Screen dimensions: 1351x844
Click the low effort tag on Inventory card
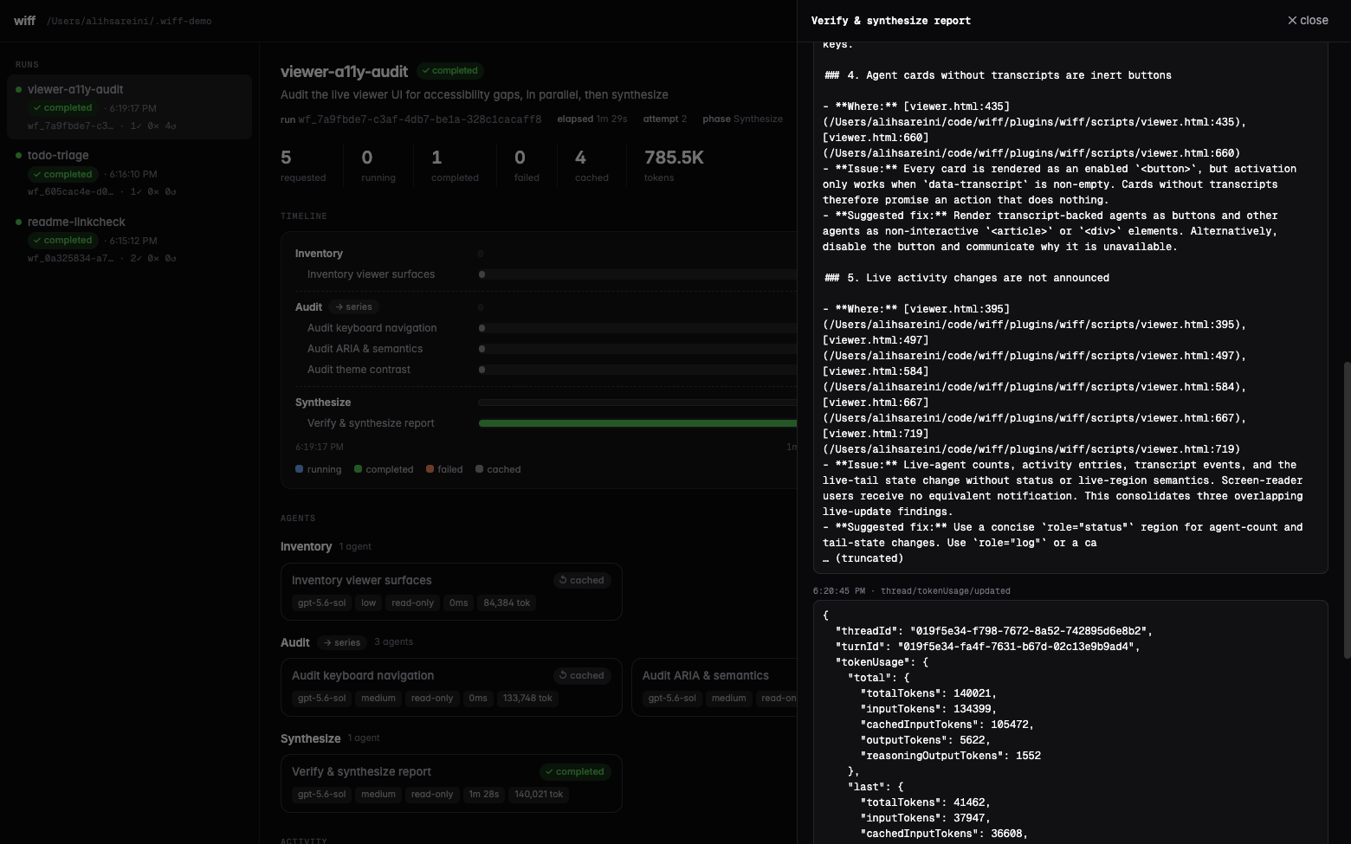[x=369, y=602]
